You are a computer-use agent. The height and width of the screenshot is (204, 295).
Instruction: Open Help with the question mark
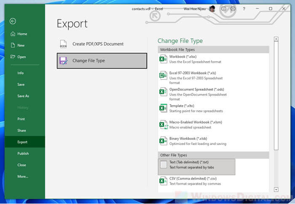click(x=244, y=9)
